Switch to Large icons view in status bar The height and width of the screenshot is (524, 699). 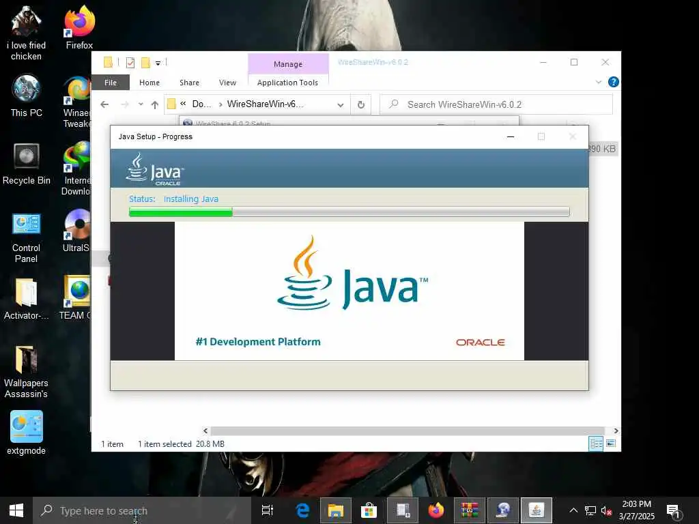pos(611,443)
